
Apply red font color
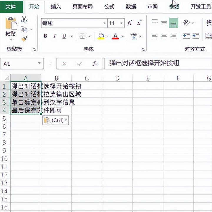point(115,36)
